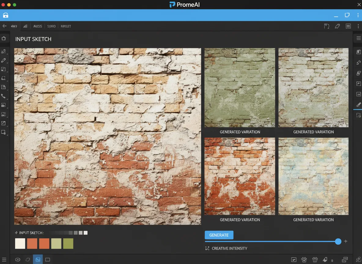This screenshot has width=362, height=264.
Task: Click the back arrow in the tab bar
Action: pos(4,26)
